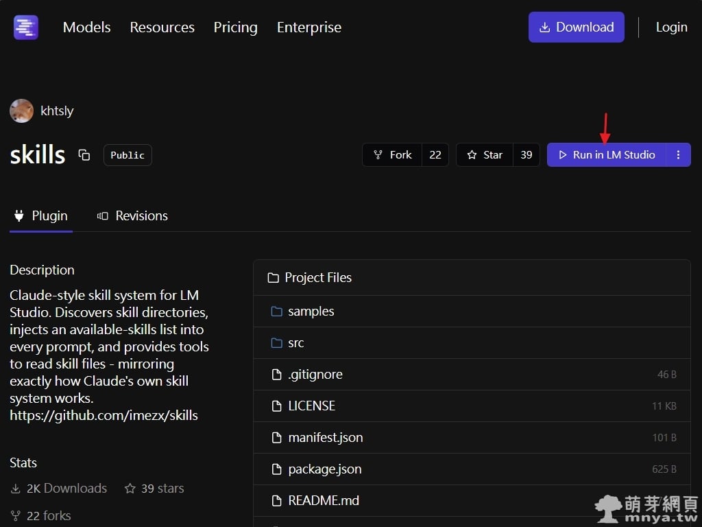Click the khtsly username

57,110
